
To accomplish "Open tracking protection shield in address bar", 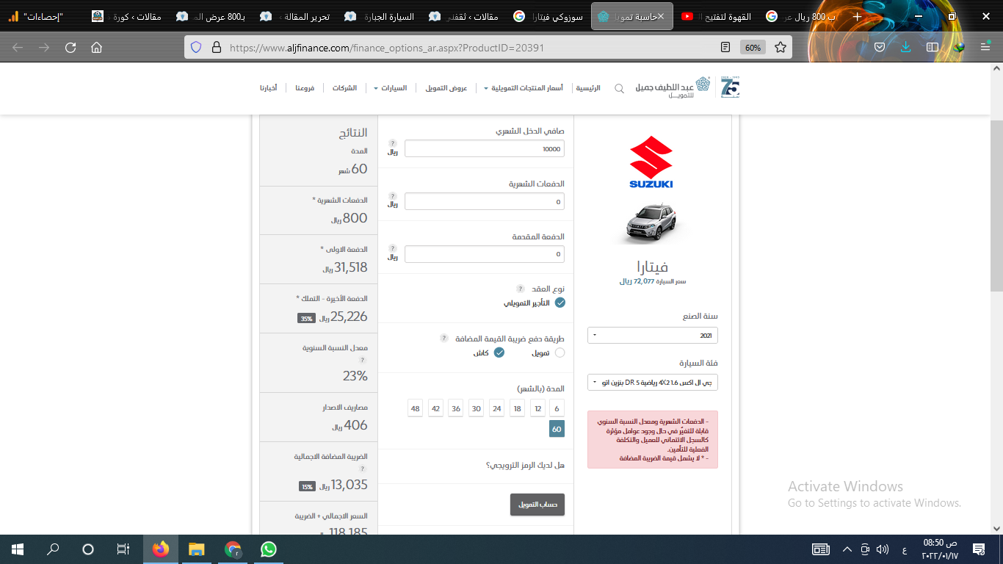I will tap(196, 47).
